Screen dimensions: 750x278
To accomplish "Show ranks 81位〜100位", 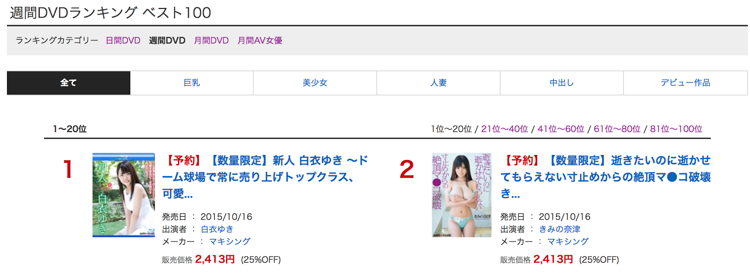I will pyautogui.click(x=676, y=129).
